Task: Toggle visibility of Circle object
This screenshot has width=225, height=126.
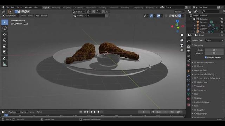Action: click(222, 26)
